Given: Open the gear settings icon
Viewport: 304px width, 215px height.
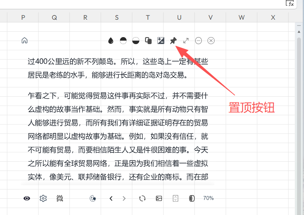Looking at the screenshot, I should coord(43,198).
